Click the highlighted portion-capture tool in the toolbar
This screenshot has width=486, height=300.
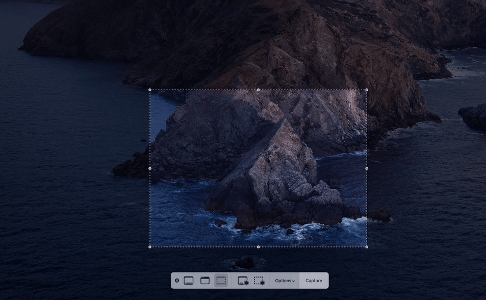[x=221, y=280]
